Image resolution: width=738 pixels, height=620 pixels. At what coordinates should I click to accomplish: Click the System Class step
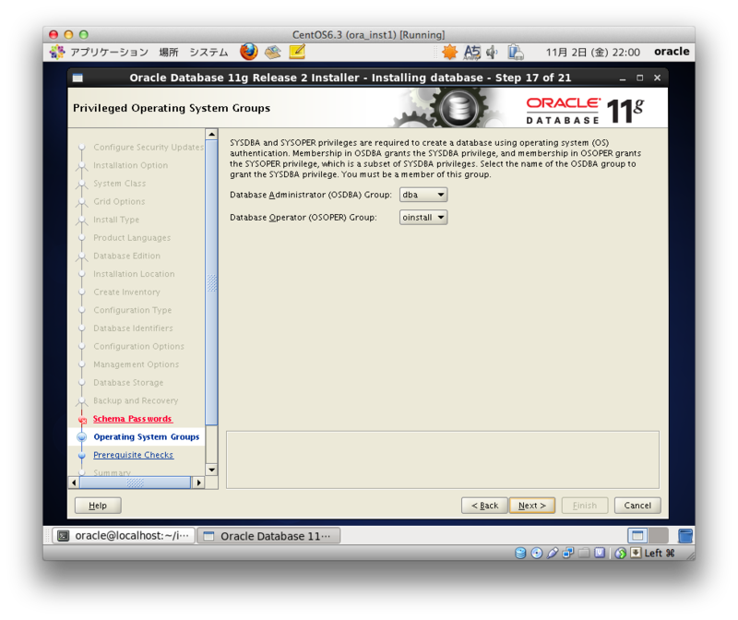(x=120, y=183)
